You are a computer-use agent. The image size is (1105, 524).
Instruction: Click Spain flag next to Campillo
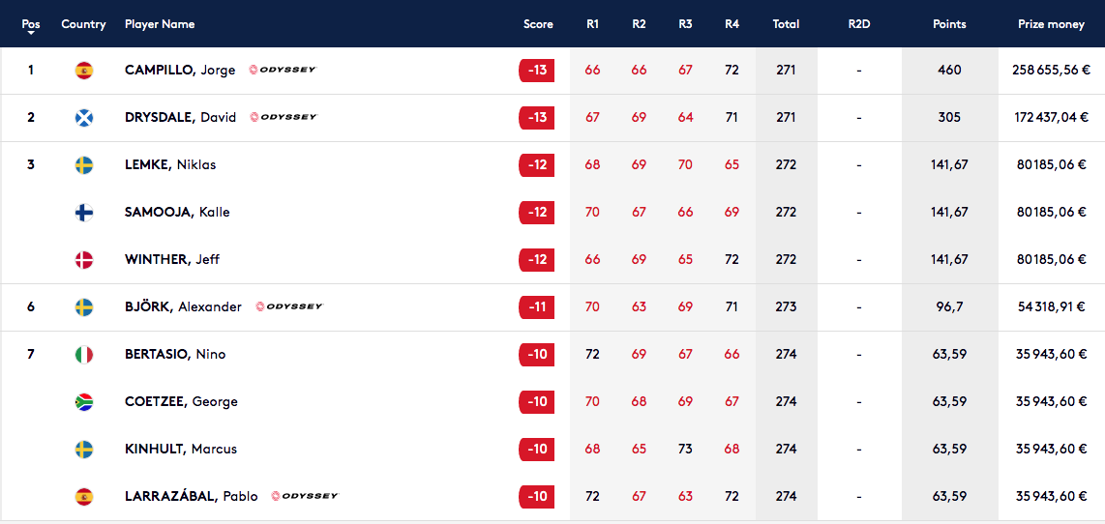pos(84,71)
